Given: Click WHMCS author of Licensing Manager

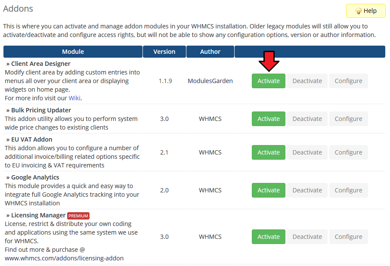Looking at the screenshot, I should point(210,237).
